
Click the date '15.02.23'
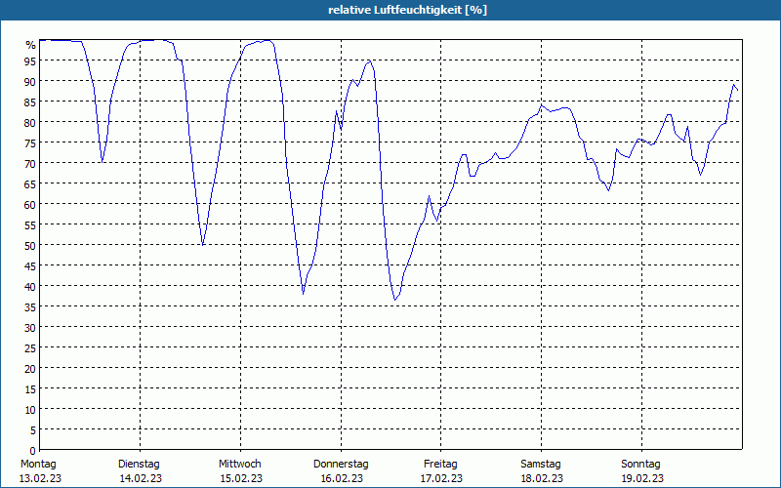241,478
